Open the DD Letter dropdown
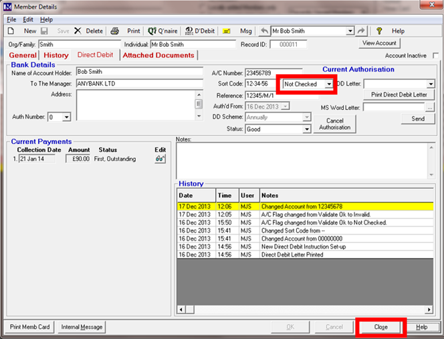Image resolution: width=444 pixels, height=339 pixels. (x=431, y=84)
